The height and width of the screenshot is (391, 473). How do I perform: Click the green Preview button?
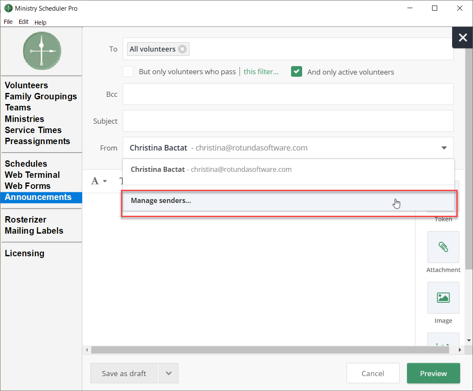pyautogui.click(x=433, y=373)
